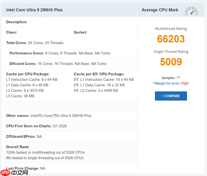The image size is (207, 176).
Task: Click the CPUmark/$Price: NA row
Action: click(x=69, y=137)
